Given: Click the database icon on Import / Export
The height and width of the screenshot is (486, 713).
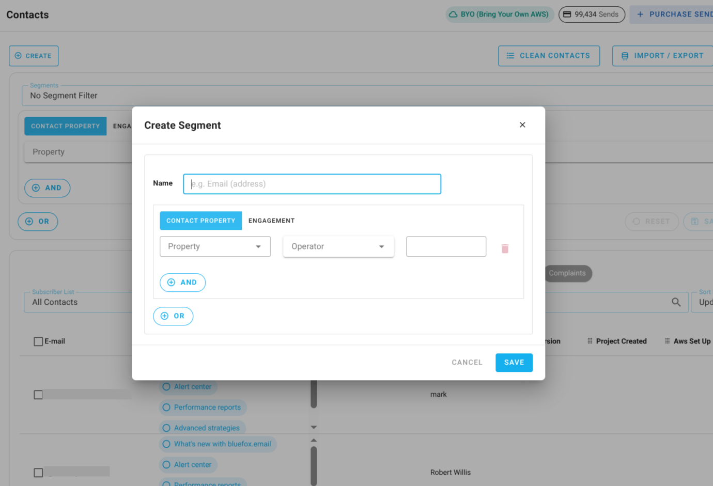Looking at the screenshot, I should [x=623, y=55].
